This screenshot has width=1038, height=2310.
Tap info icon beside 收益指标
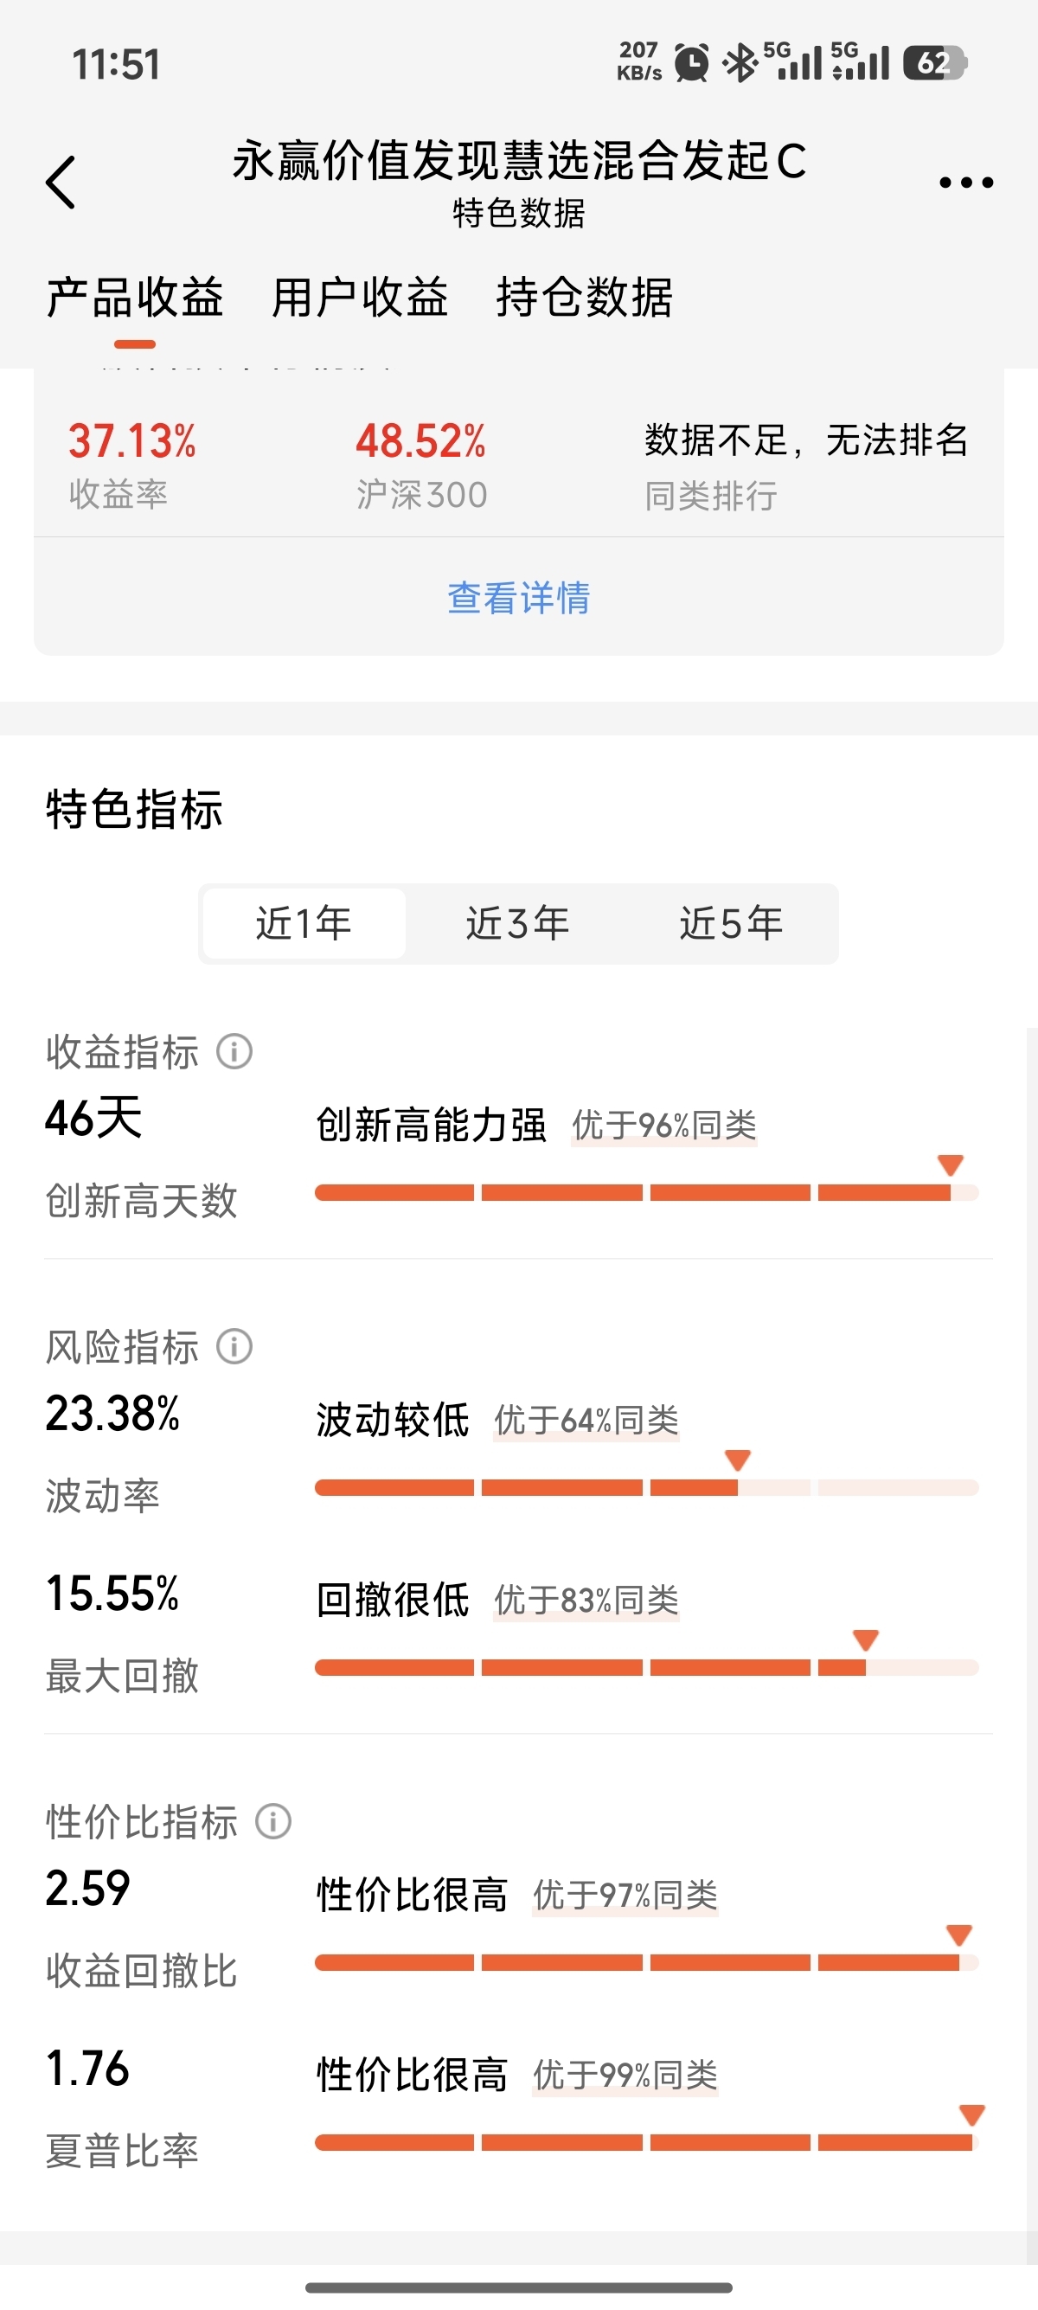(235, 1051)
